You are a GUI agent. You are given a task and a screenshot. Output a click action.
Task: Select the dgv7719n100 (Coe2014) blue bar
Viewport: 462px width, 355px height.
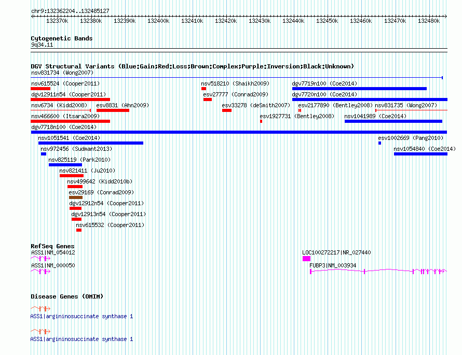point(359,89)
